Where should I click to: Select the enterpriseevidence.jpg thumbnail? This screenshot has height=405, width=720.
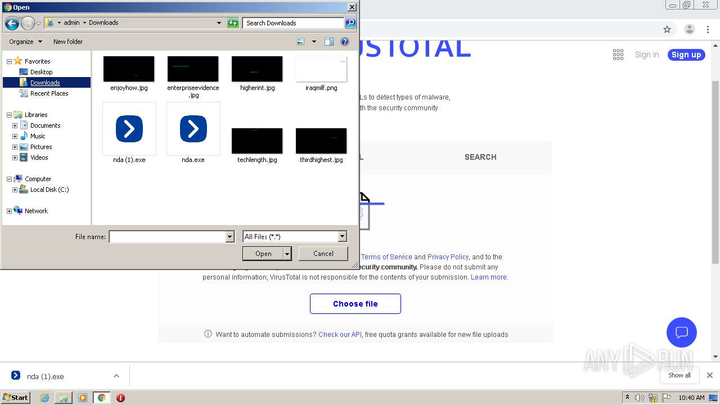193,69
